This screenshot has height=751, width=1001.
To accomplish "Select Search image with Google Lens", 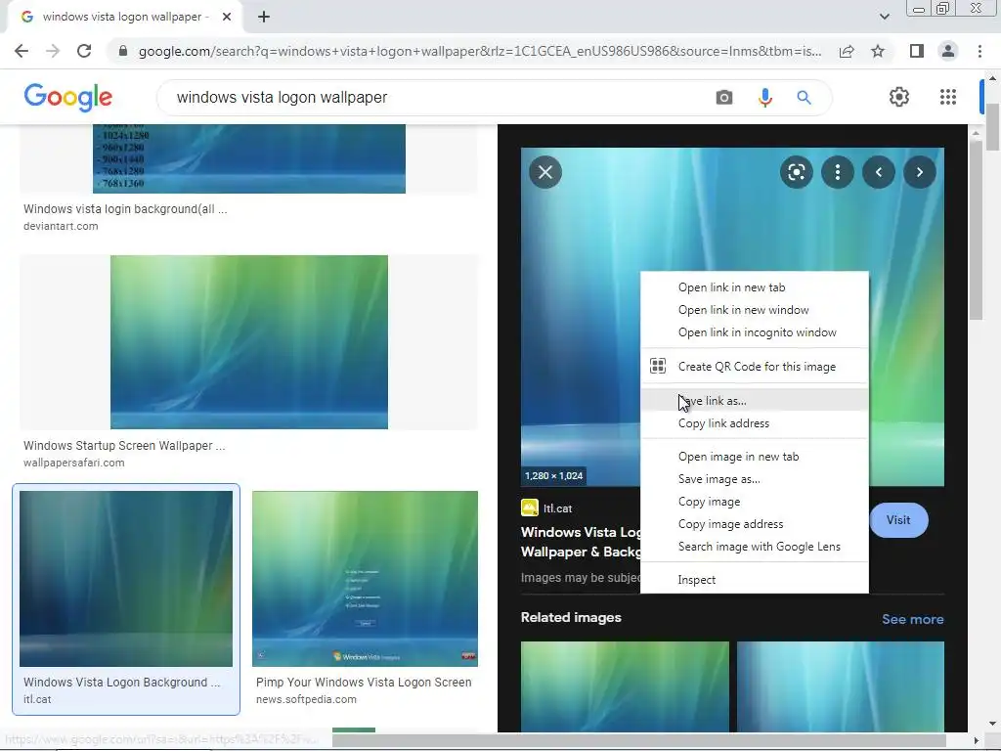I will pos(754,547).
